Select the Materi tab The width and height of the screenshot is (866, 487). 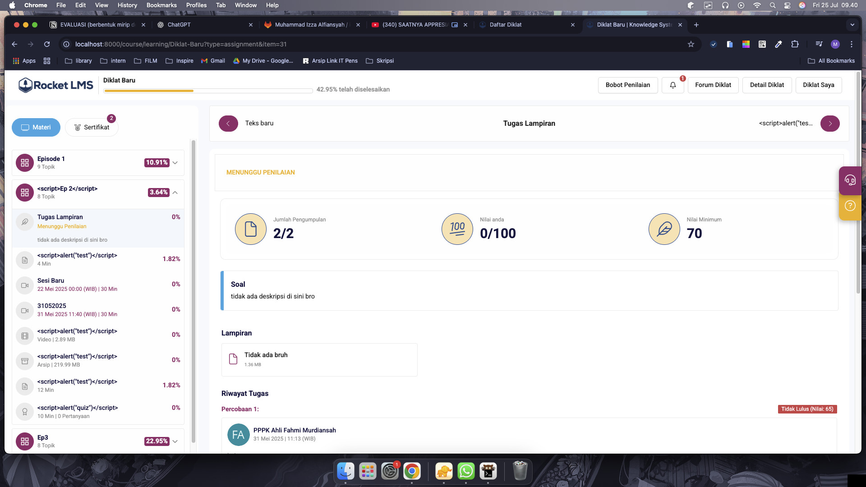click(x=36, y=128)
